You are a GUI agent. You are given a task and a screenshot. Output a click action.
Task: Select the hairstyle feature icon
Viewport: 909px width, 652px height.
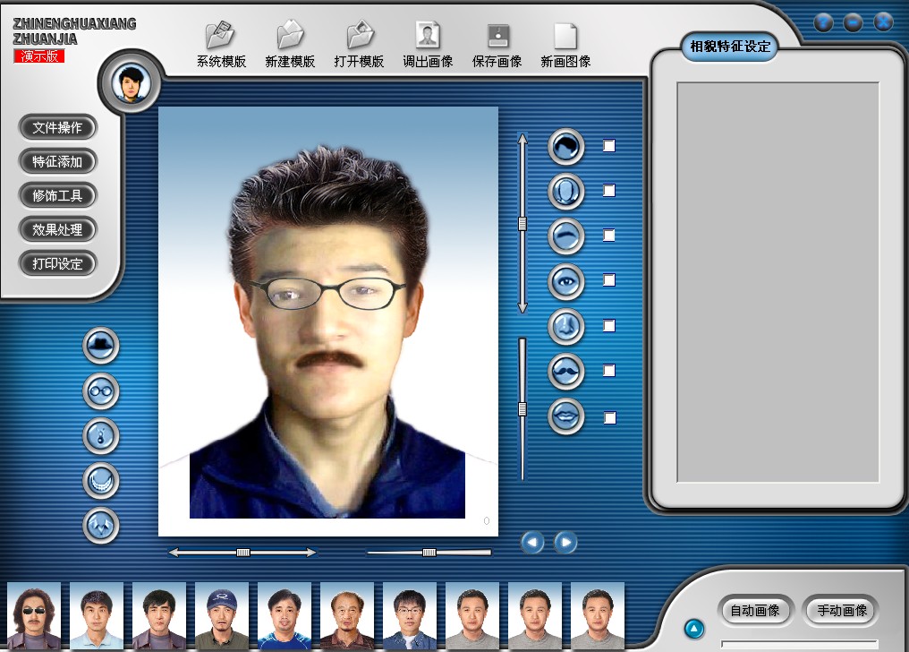point(565,147)
